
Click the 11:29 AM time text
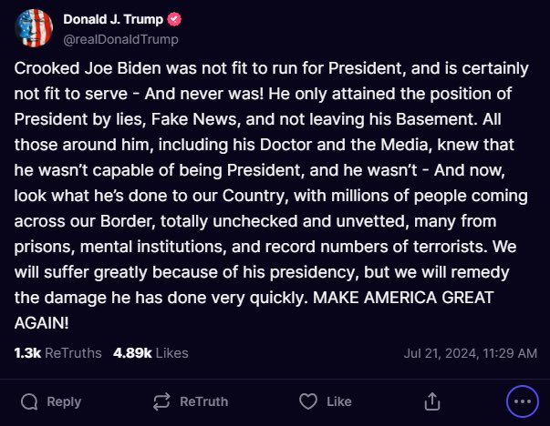pyautogui.click(x=505, y=353)
